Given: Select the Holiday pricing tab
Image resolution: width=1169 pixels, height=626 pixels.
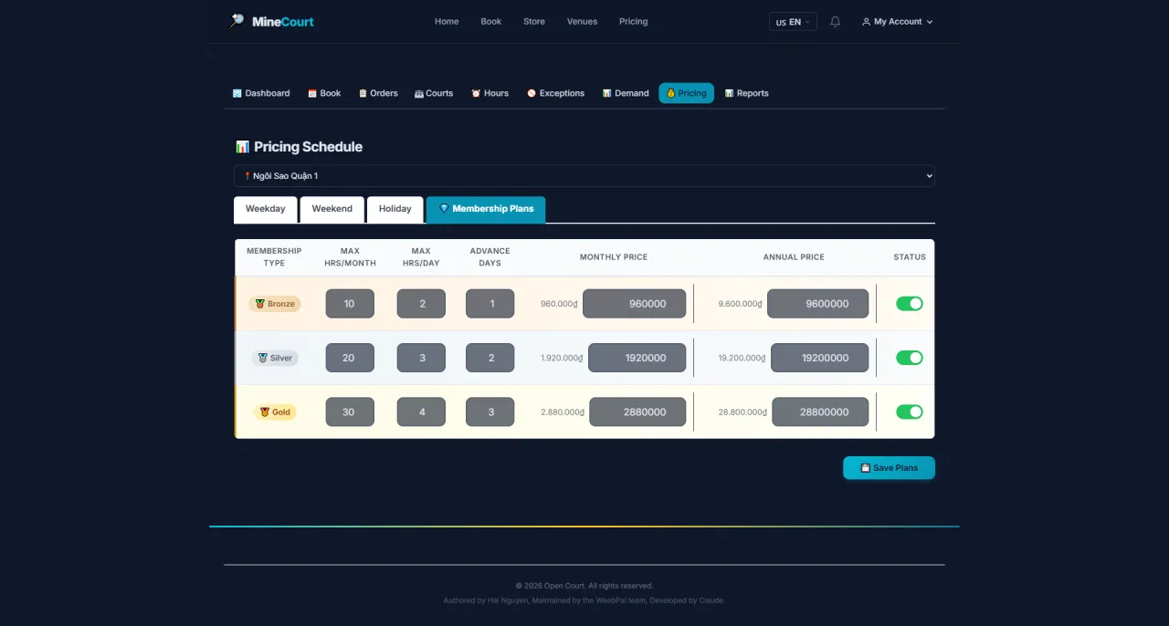Looking at the screenshot, I should (x=395, y=209).
